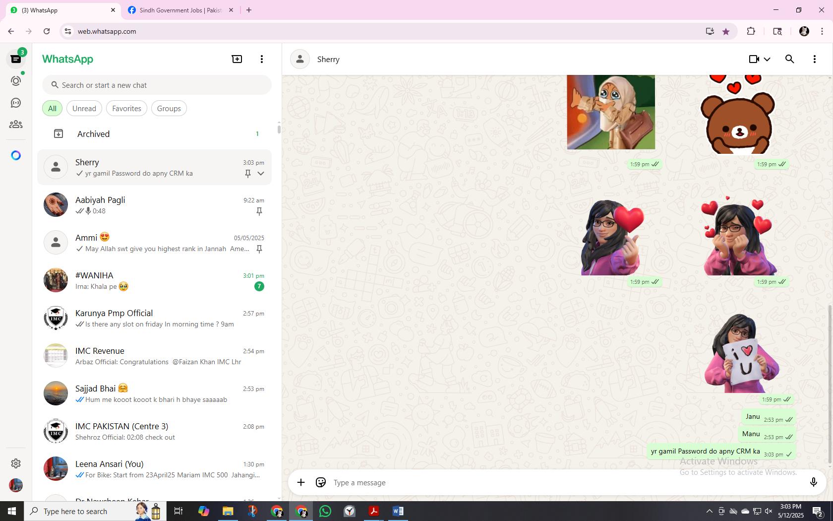Reload the WhatsApp web page
Screen dimensions: 833x521
47,31
